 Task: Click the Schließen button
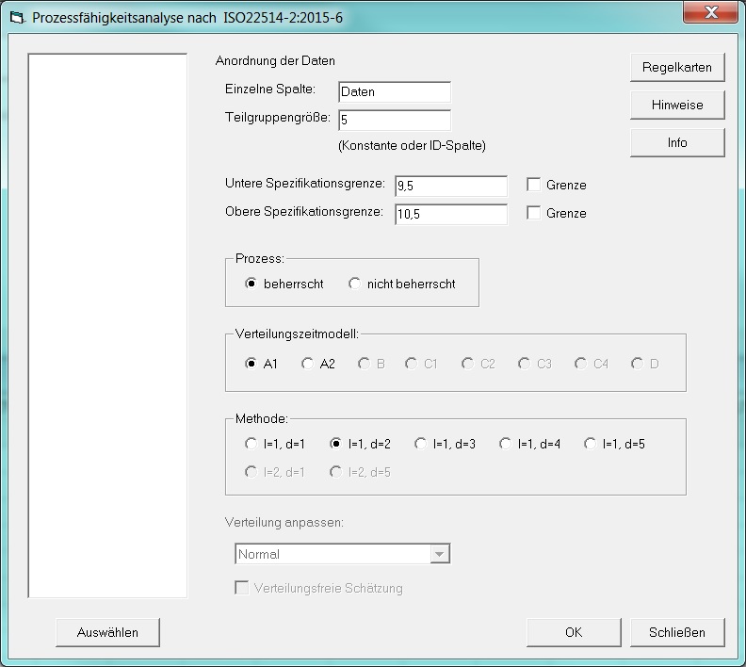[677, 632]
